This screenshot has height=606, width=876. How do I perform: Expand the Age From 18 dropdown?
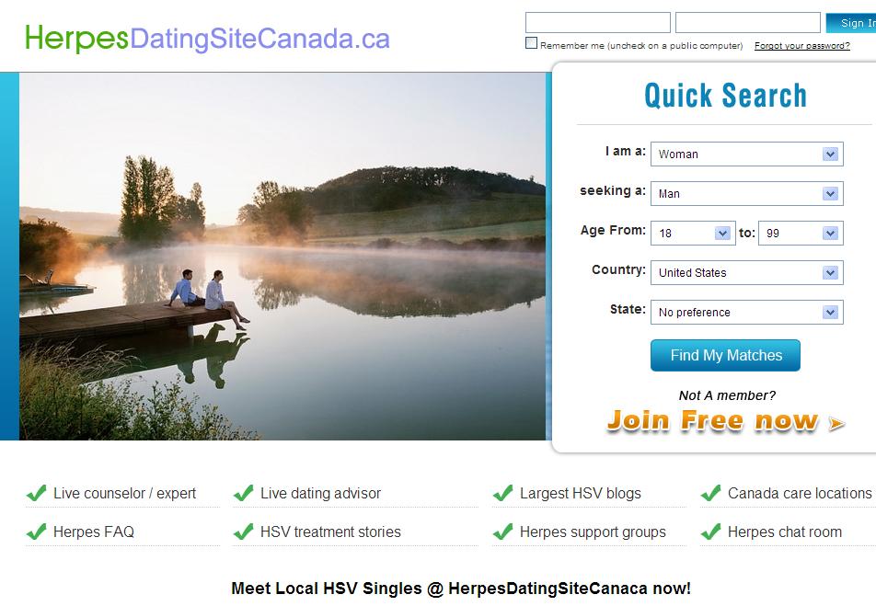pyautogui.click(x=693, y=234)
